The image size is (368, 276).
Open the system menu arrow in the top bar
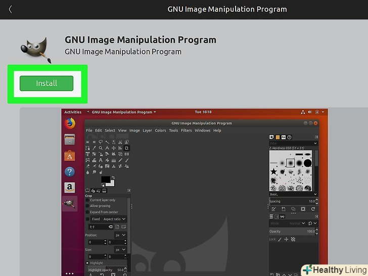323,112
